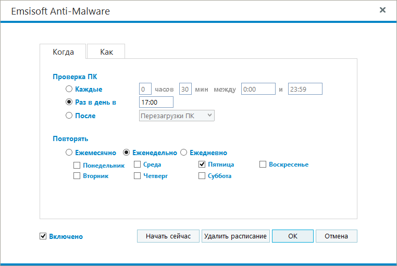The width and height of the screenshot is (397, 266).
Task: Click the Emsisoft Anti-Malware title text
Action: 60,11
